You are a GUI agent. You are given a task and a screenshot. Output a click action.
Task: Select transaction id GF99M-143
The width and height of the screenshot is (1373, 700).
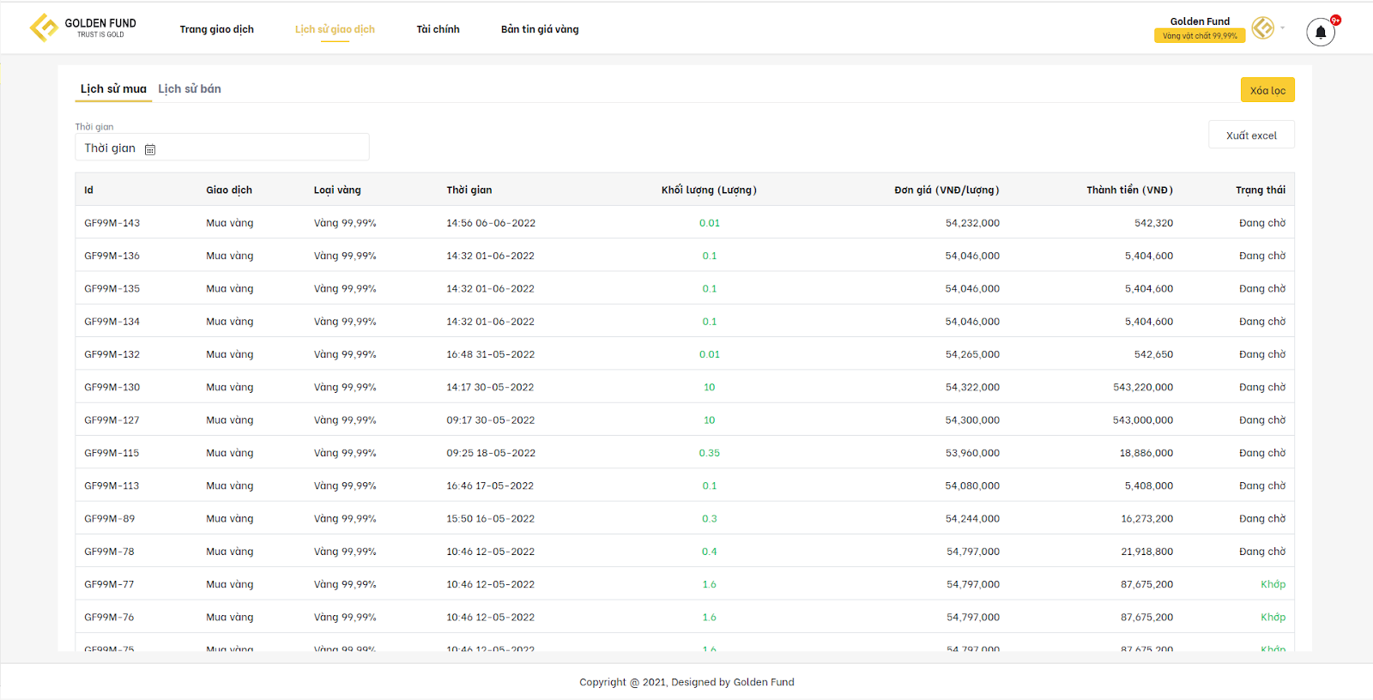pyautogui.click(x=112, y=223)
